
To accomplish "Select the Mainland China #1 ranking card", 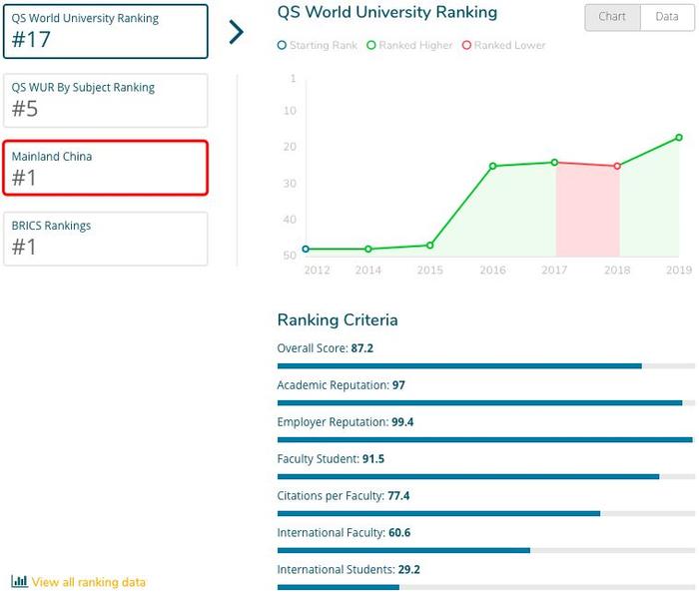I will [x=105, y=168].
